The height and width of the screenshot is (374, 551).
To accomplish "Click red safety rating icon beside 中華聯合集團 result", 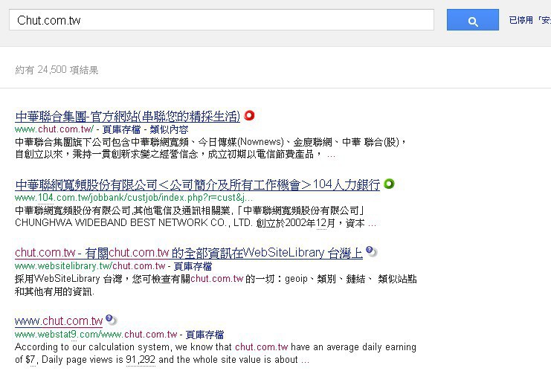I will 249,115.
